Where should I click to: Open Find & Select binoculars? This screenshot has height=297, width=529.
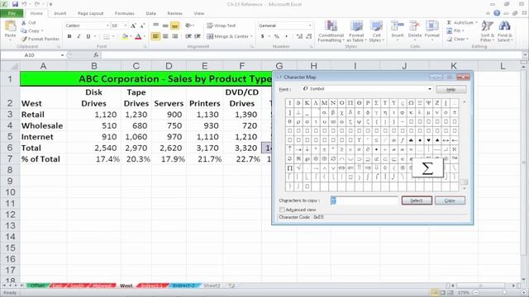pyautogui.click(x=505, y=31)
